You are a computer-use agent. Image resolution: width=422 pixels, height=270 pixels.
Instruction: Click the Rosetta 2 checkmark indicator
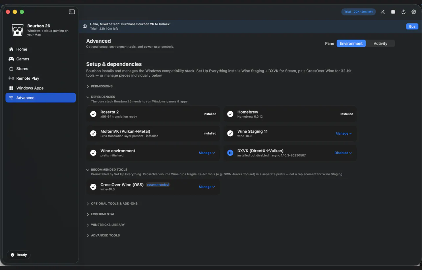[x=94, y=114]
